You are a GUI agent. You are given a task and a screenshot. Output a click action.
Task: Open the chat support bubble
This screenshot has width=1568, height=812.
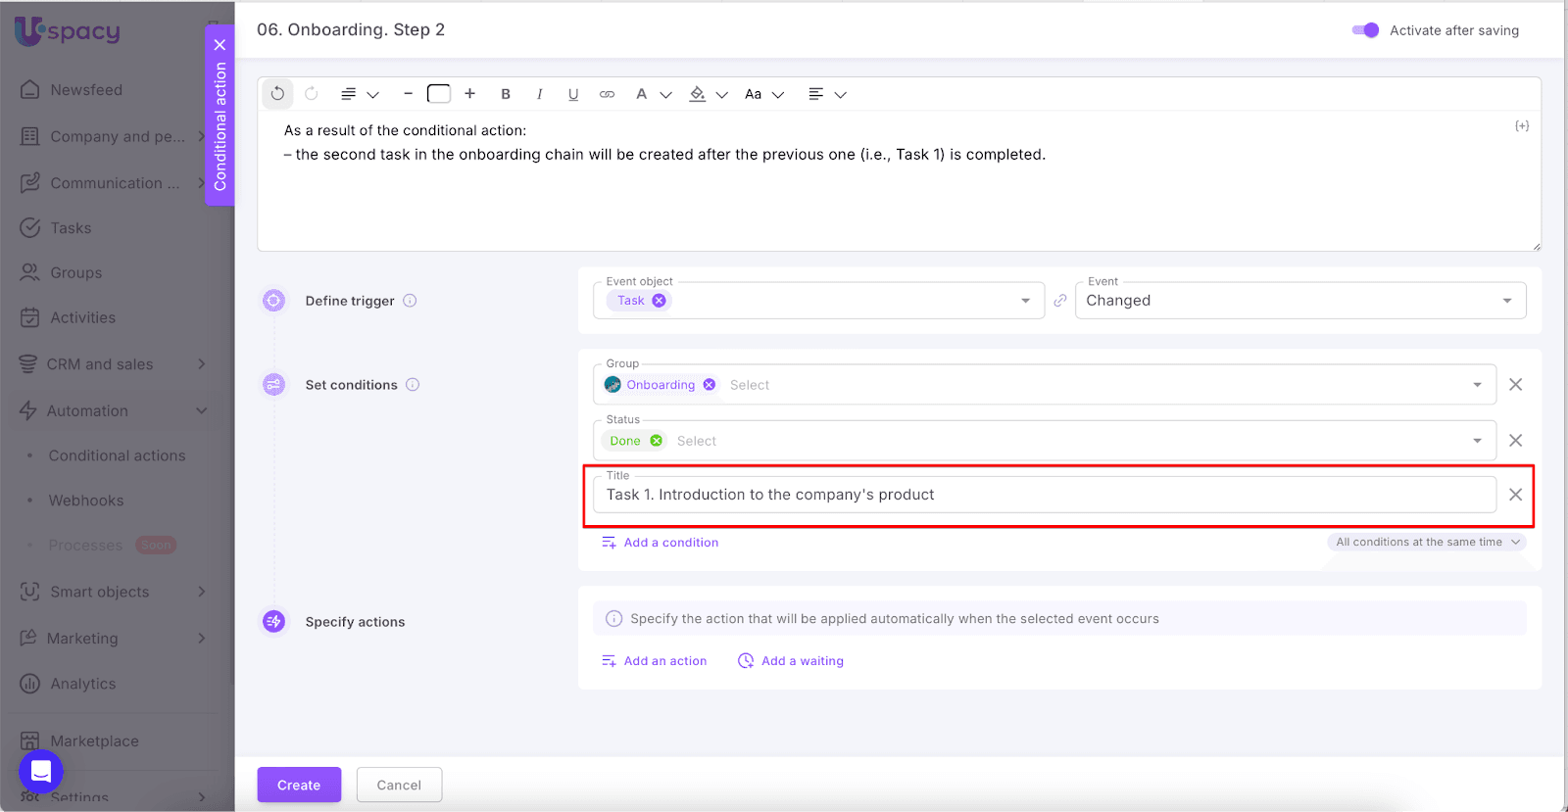tap(41, 772)
